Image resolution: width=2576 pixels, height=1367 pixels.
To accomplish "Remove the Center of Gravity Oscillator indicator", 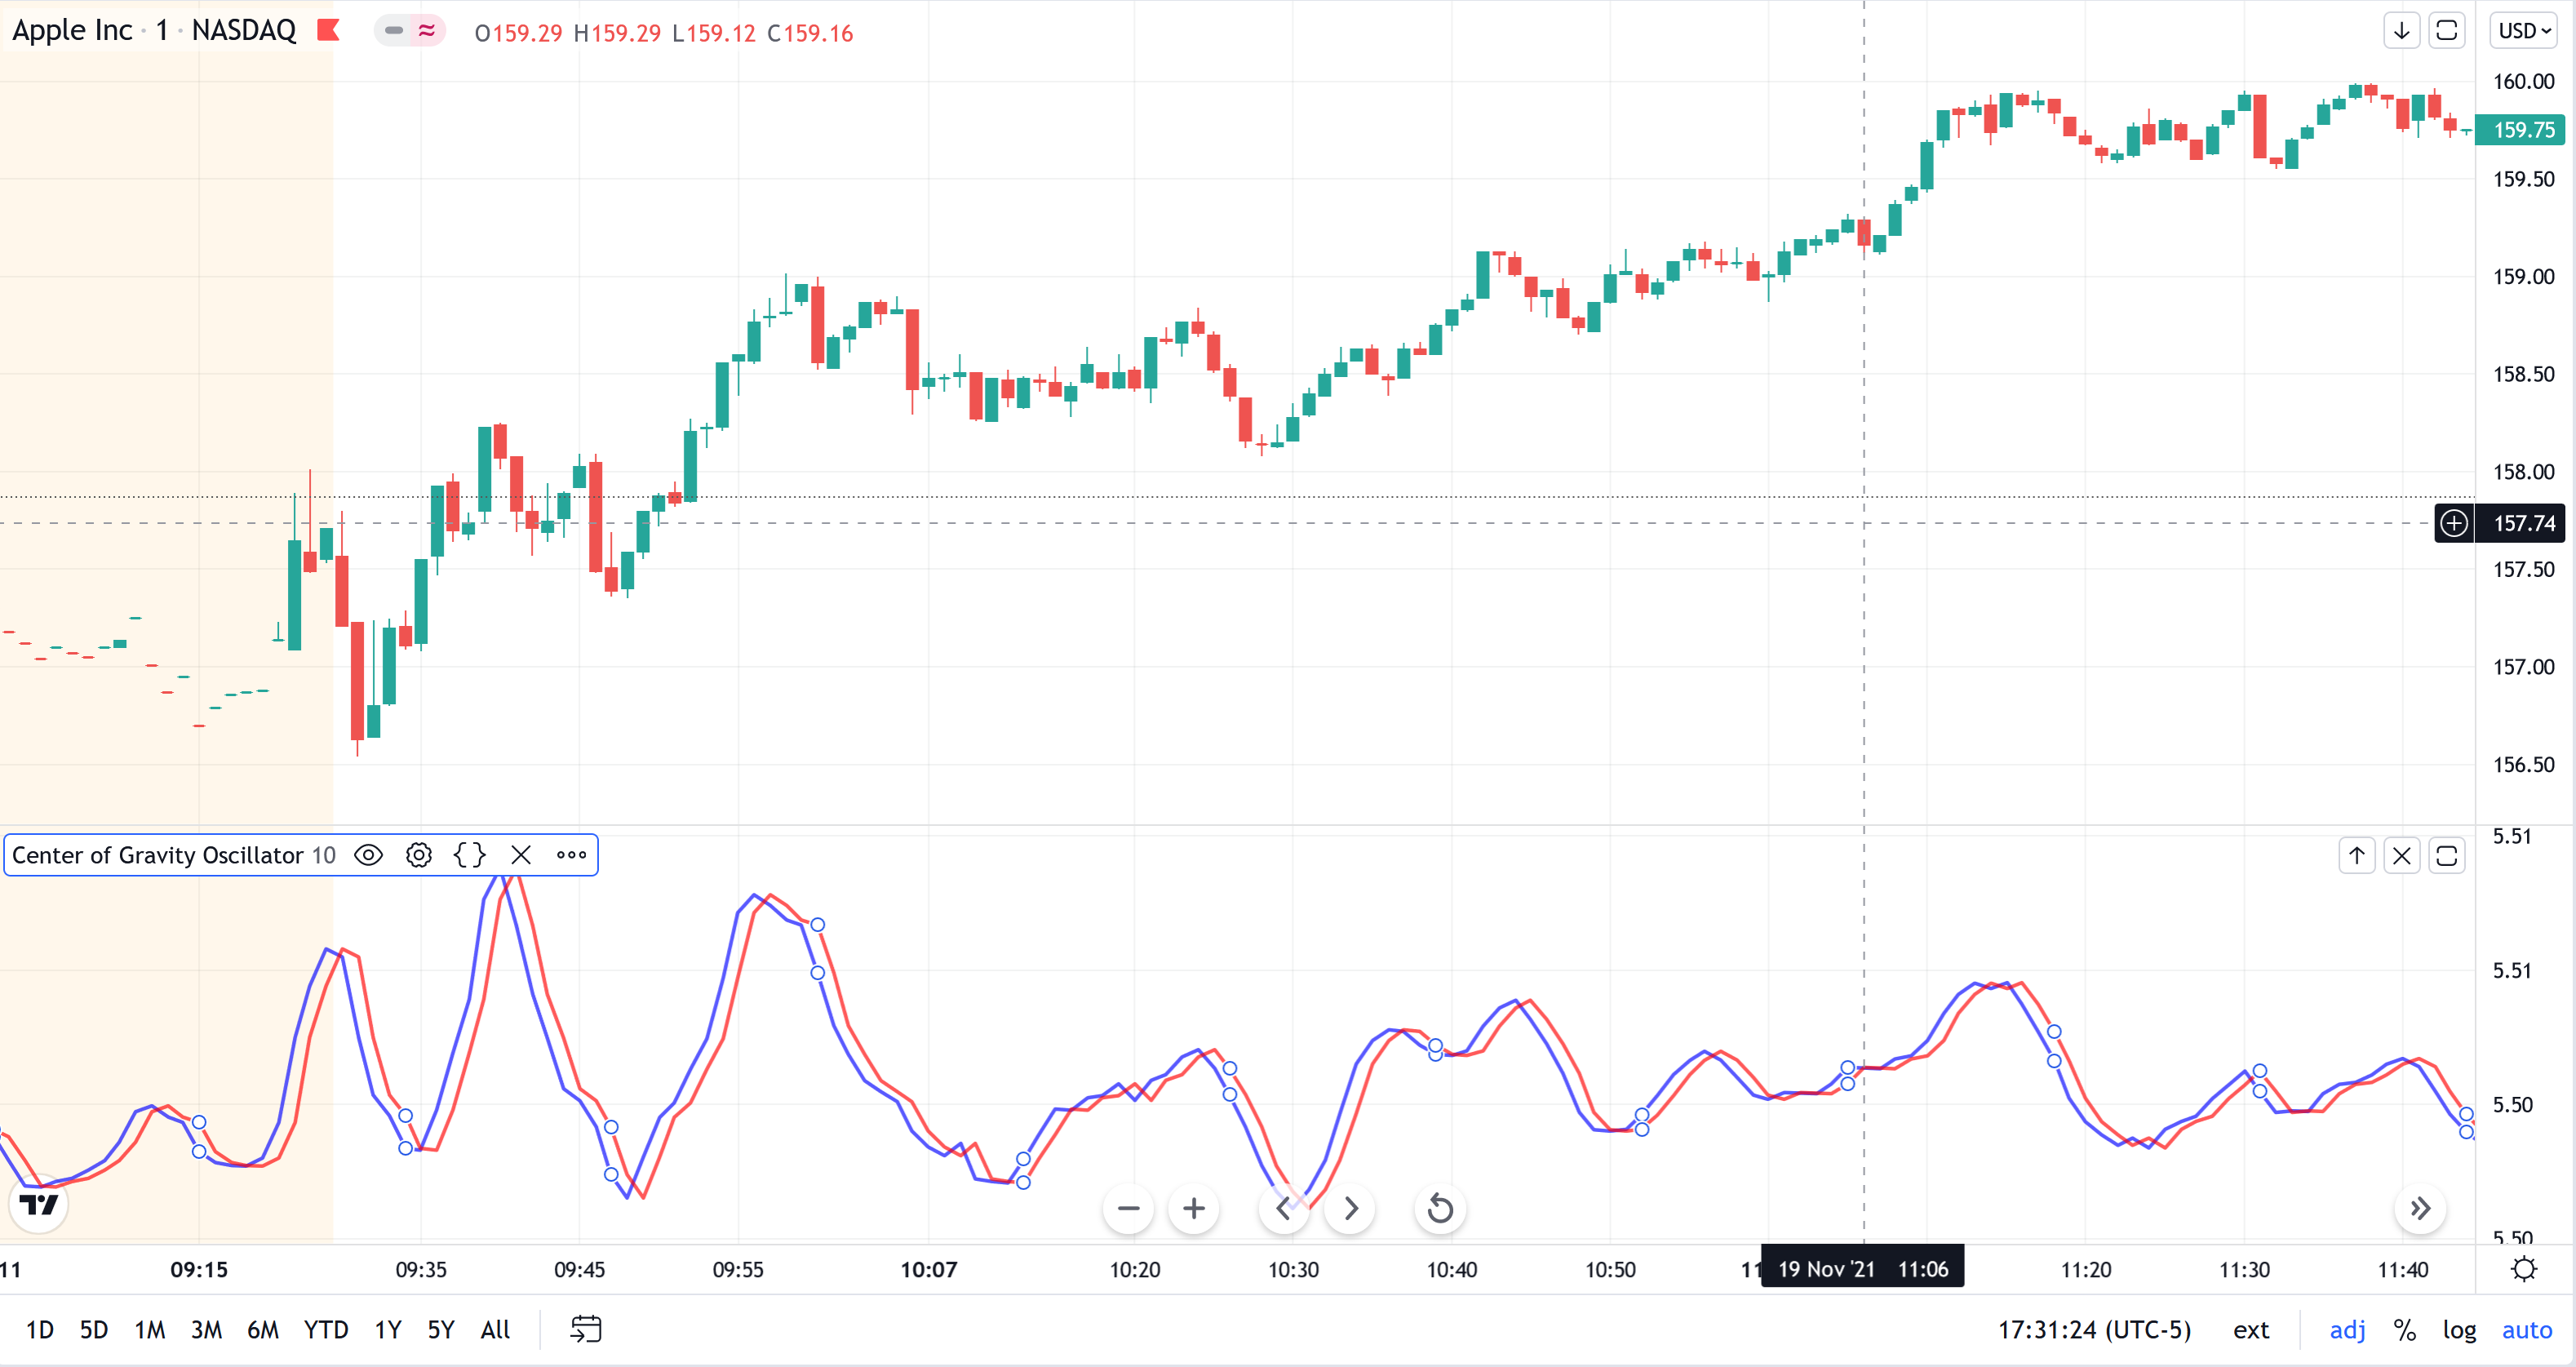I will pos(521,855).
